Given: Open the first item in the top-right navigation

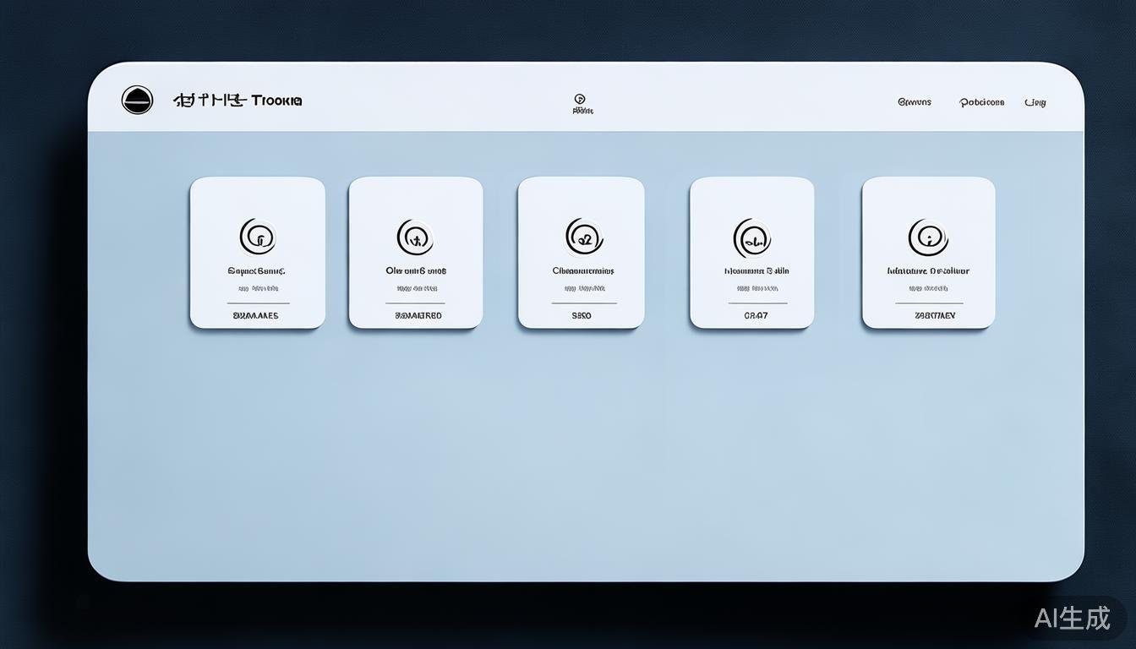Looking at the screenshot, I should (x=914, y=102).
